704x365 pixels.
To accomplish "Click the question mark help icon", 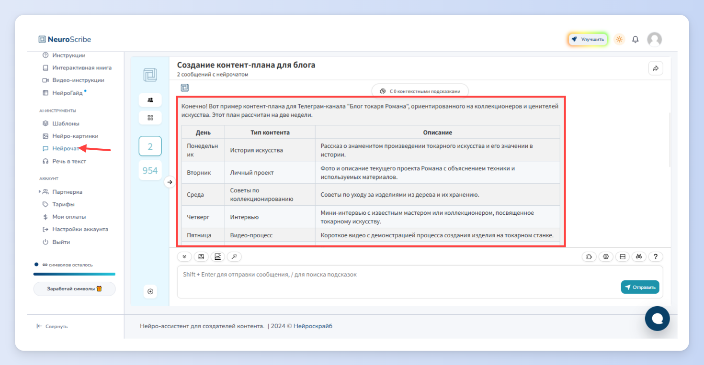I will click(x=656, y=257).
